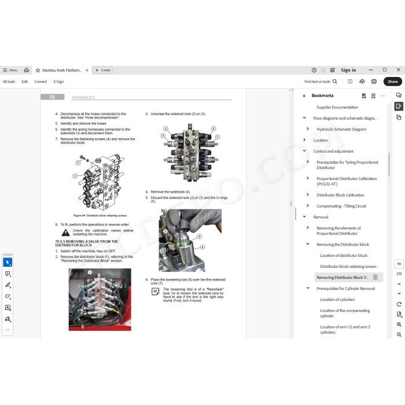The image size is (405, 405).
Task: Open the apps grid icon
Action: (x=333, y=70)
